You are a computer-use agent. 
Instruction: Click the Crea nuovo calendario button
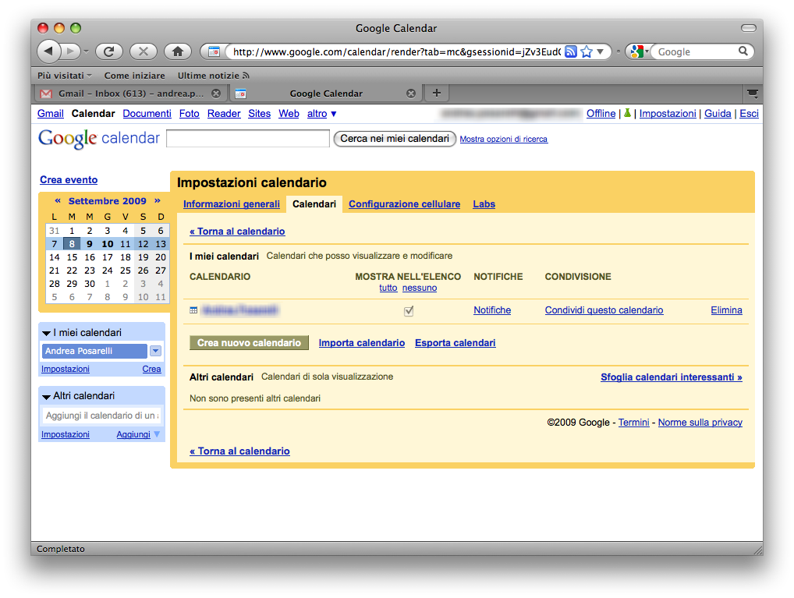click(249, 343)
